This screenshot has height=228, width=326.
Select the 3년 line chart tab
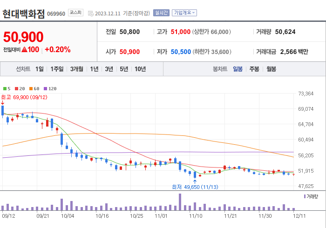(109, 69)
